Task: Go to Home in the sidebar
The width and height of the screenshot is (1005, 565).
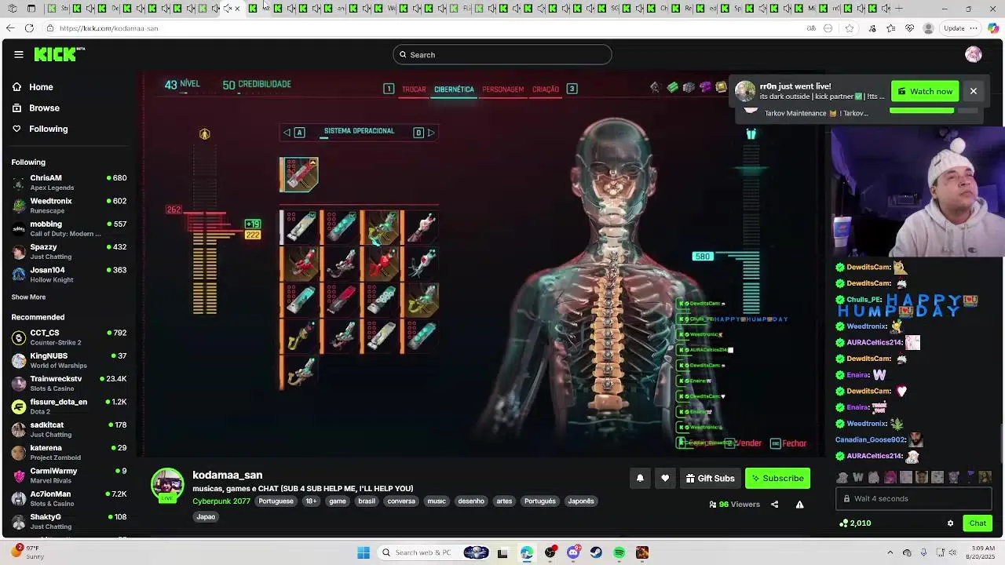Action: coord(41,87)
